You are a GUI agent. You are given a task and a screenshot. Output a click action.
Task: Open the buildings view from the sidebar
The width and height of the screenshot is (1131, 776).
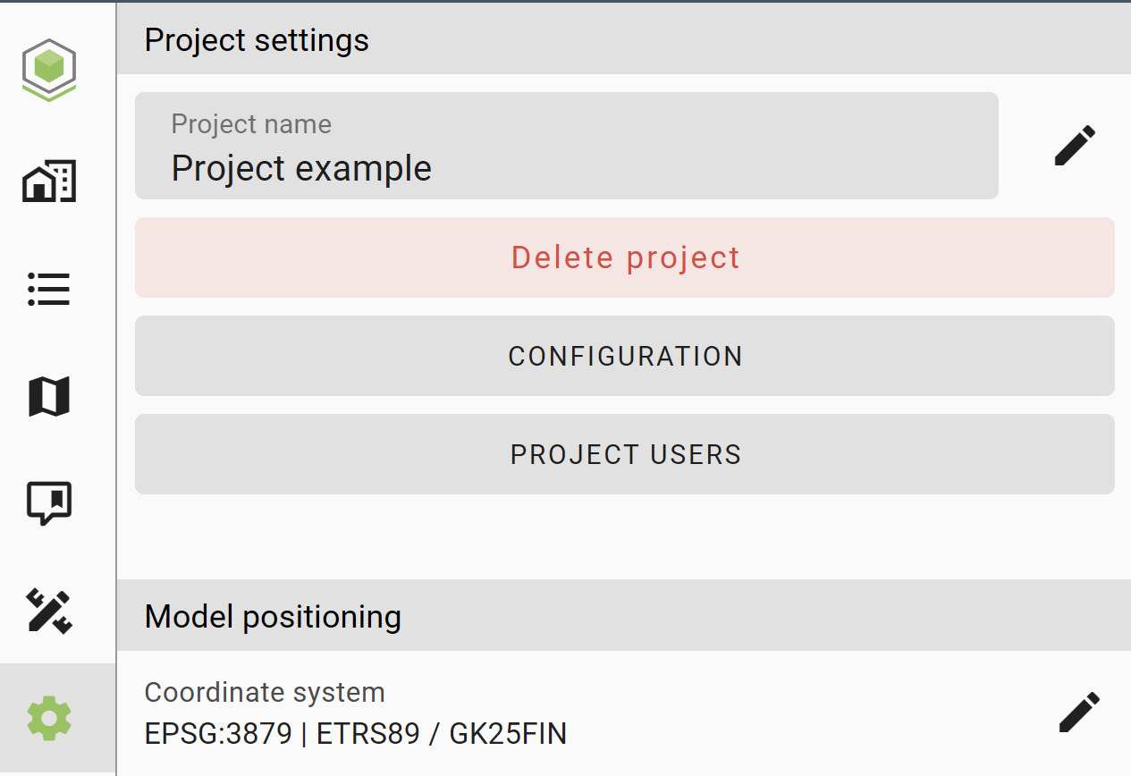click(49, 181)
